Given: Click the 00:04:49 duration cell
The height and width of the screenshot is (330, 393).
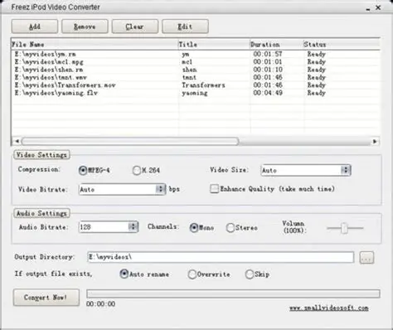Looking at the screenshot, I should [268, 93].
